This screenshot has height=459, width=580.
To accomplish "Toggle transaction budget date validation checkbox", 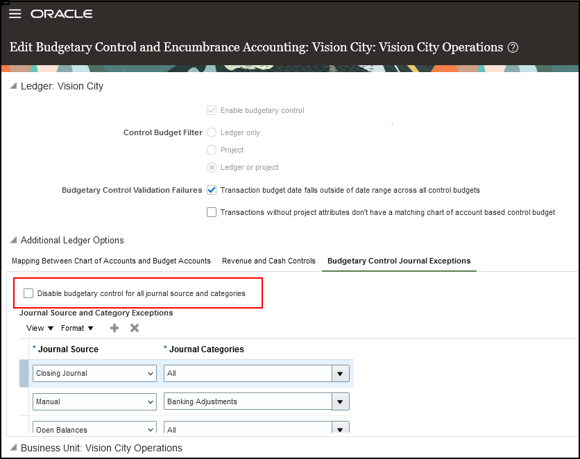I will pos(212,190).
